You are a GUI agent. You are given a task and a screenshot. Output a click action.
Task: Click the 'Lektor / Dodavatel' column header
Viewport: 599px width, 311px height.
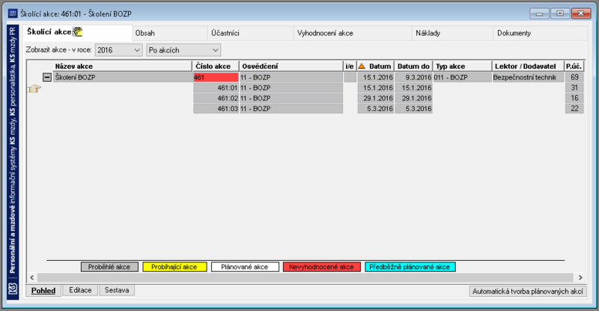[x=528, y=66]
